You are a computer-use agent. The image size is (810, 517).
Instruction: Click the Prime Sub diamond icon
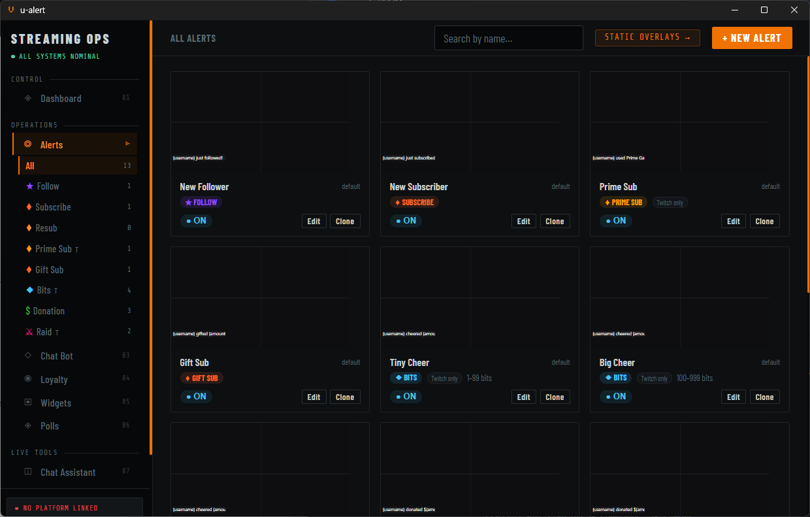29,249
